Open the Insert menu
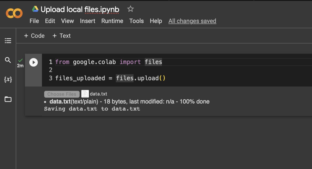 (88, 21)
